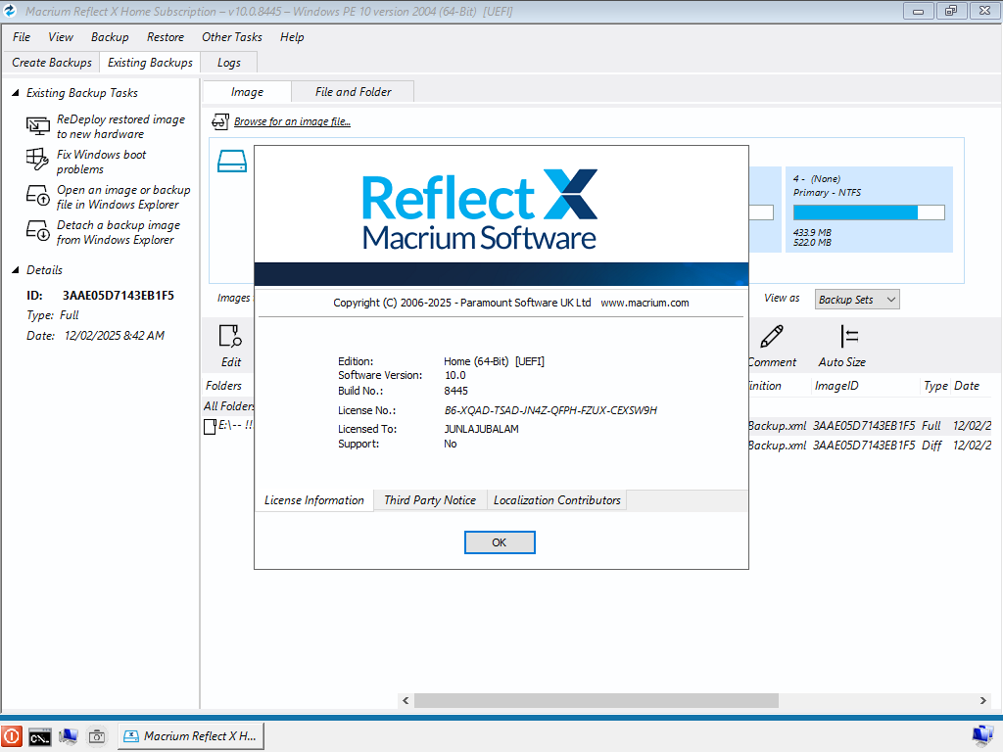The width and height of the screenshot is (1003, 752).
Task: Click Detach a backup image from Windows Explorer
Action: coord(119,232)
